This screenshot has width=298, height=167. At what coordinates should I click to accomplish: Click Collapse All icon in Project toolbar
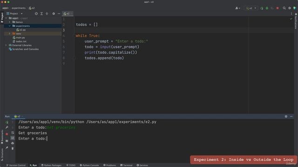coord(47,13)
